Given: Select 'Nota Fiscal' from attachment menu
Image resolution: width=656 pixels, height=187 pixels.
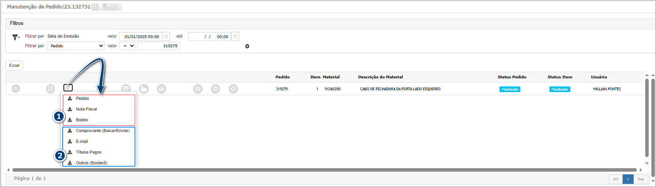Looking at the screenshot, I should (86, 109).
